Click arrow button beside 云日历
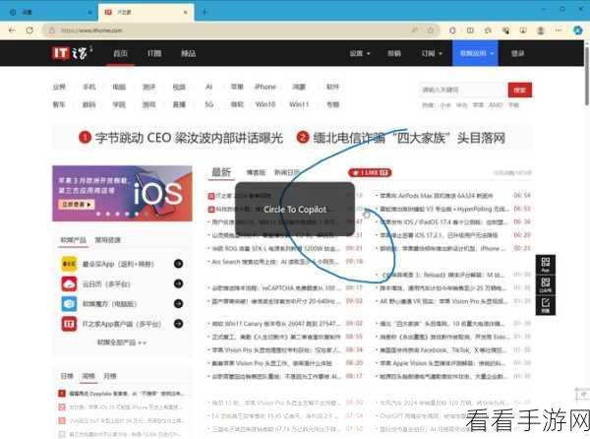Screen dimensions: 590x439 (178, 283)
